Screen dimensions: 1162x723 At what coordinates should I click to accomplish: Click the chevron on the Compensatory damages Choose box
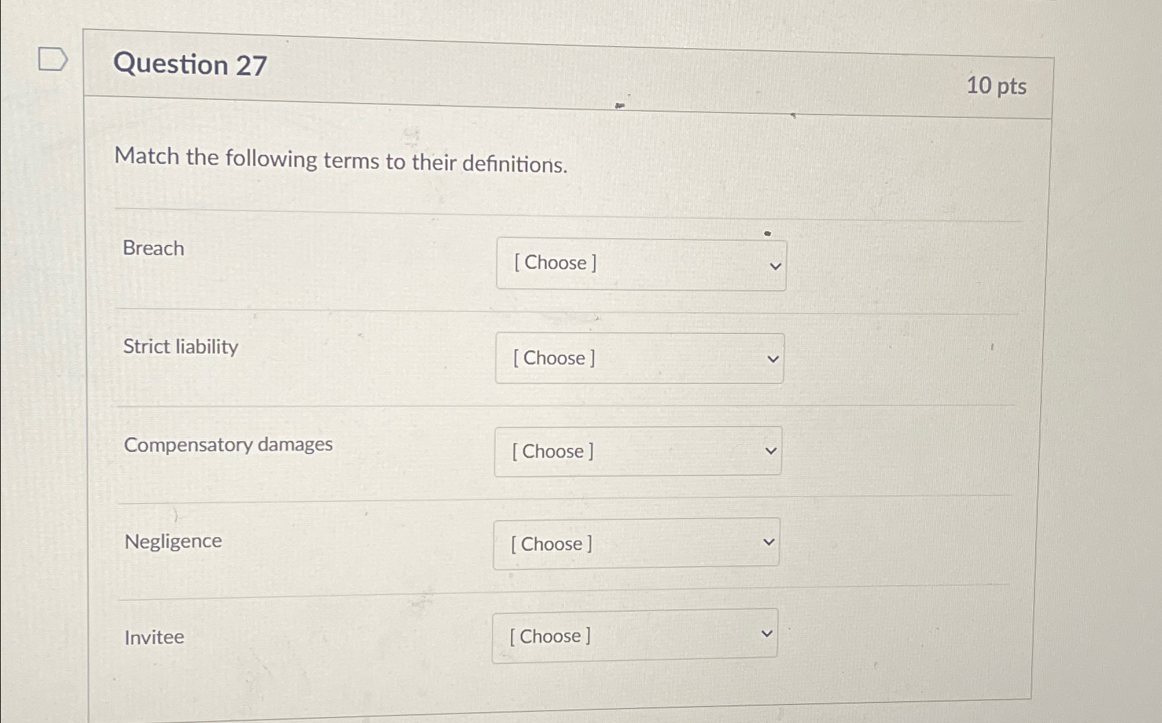coord(771,451)
